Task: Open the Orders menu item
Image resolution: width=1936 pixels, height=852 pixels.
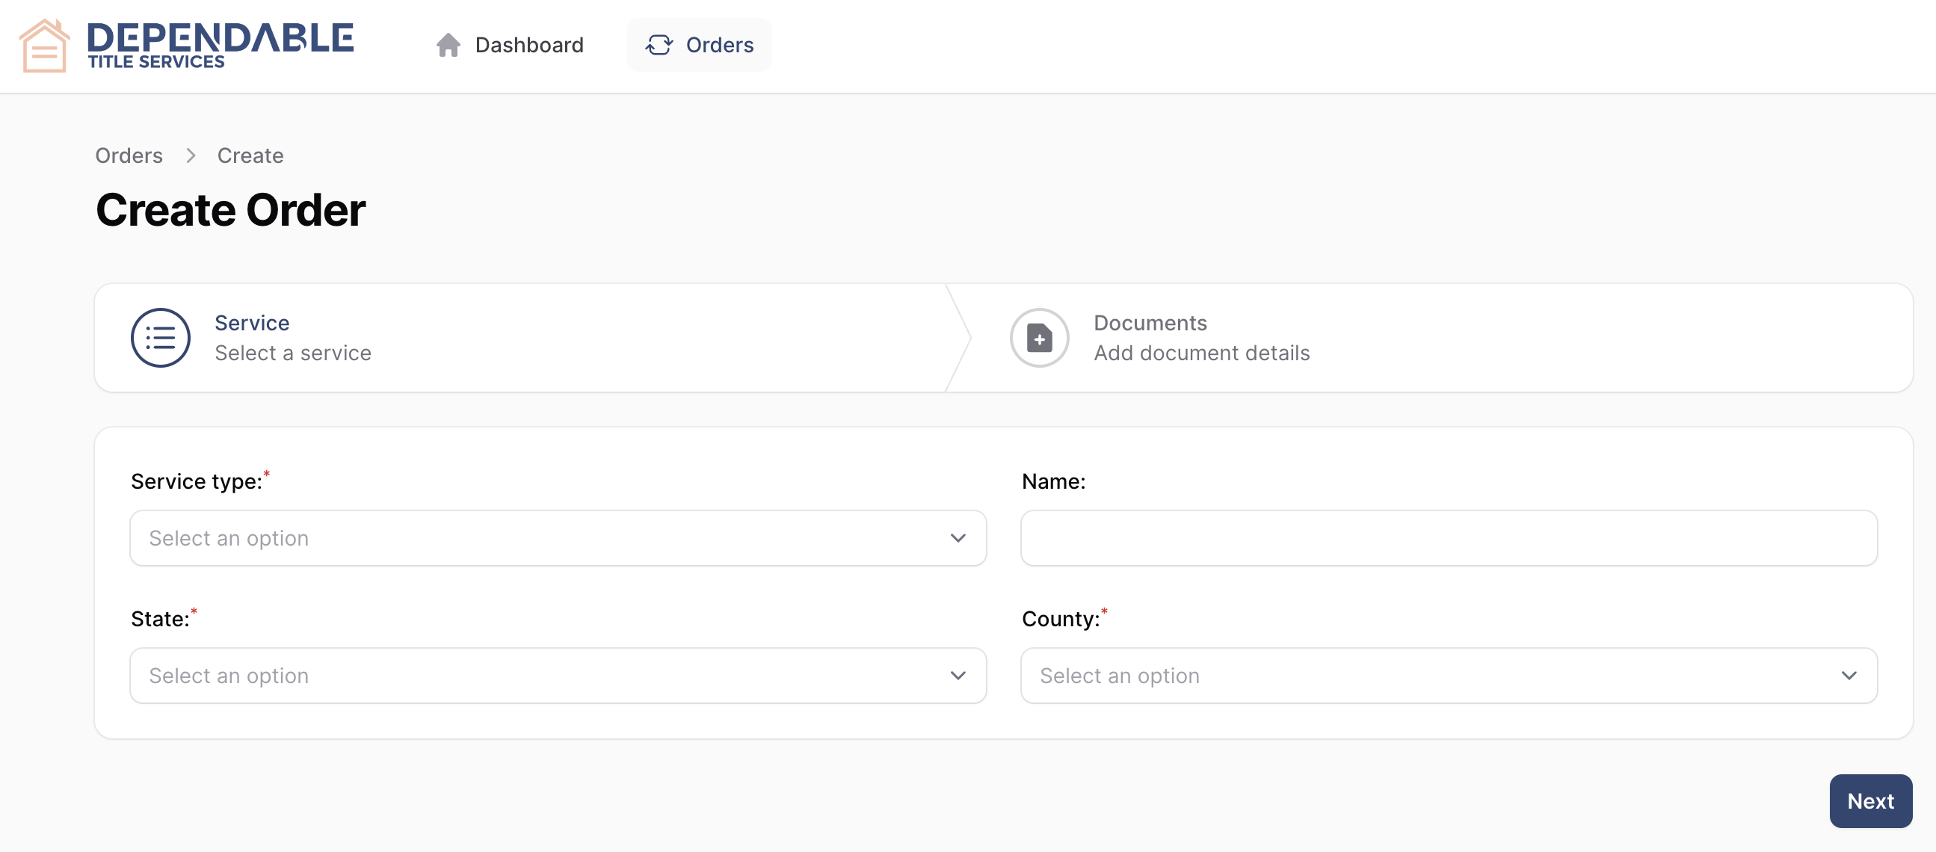Action: tap(718, 45)
